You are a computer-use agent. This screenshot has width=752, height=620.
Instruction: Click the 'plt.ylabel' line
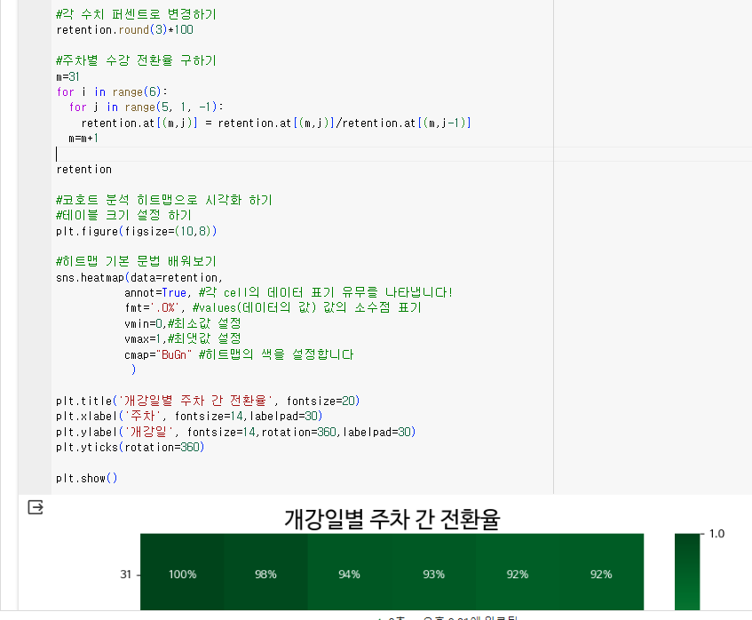[x=236, y=432]
